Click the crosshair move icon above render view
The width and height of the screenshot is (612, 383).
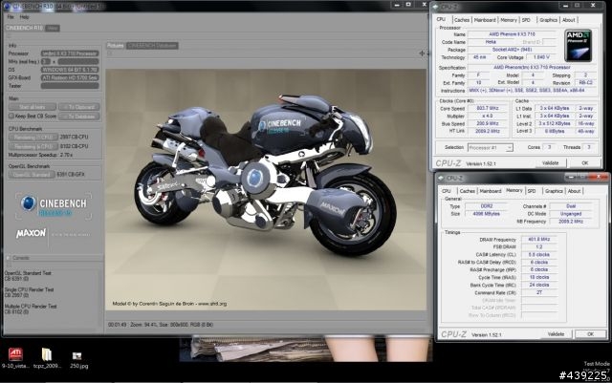click(x=422, y=53)
